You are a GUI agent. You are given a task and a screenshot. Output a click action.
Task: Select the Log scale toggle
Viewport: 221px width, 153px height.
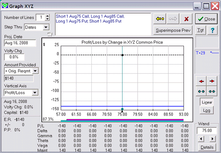207,110
